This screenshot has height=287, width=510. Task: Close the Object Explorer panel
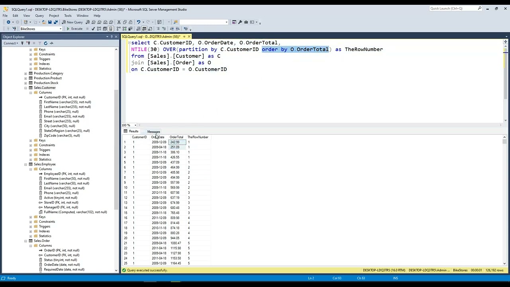pos(116,37)
